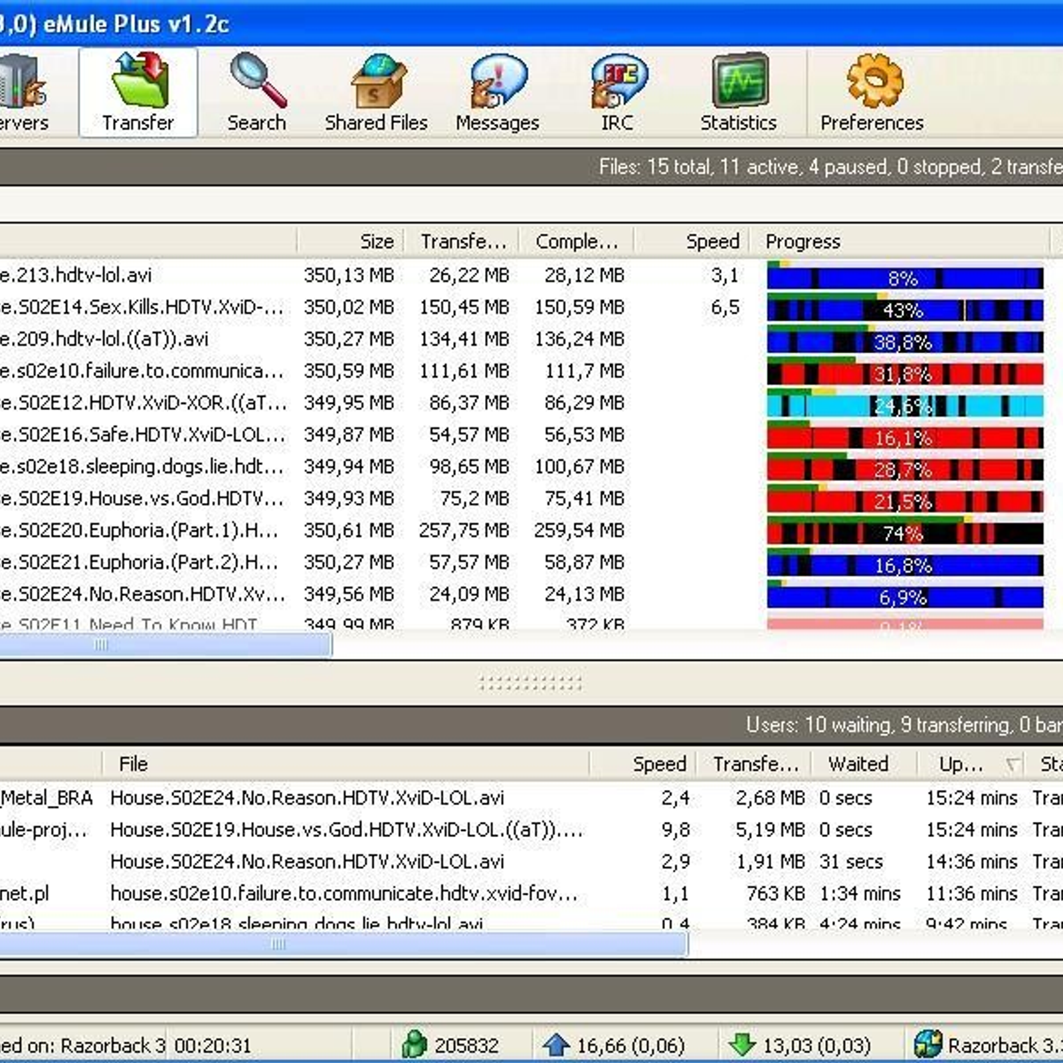Sort uploads by File column

pos(345,764)
